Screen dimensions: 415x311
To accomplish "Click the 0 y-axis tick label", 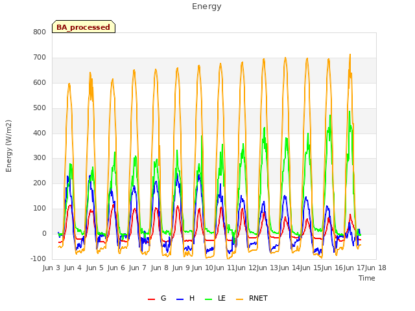I will (x=44, y=233).
